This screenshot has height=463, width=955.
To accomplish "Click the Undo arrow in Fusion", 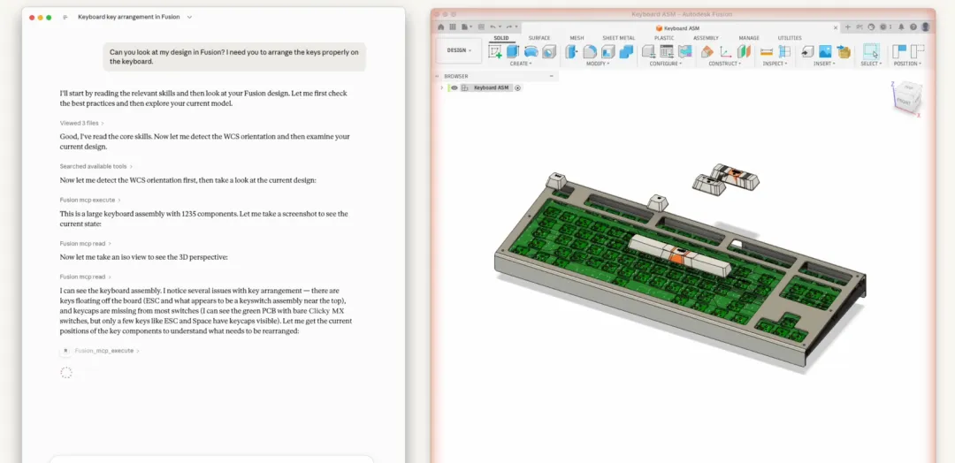I will [x=493, y=27].
